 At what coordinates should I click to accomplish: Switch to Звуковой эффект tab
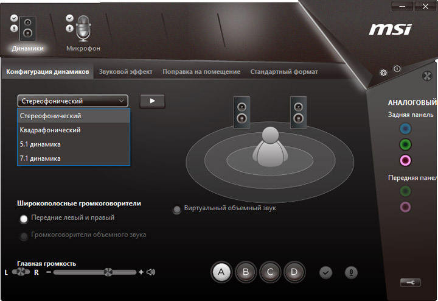[x=126, y=72]
